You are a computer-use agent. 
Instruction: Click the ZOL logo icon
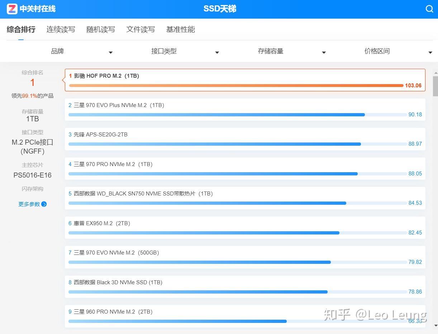click(12, 9)
